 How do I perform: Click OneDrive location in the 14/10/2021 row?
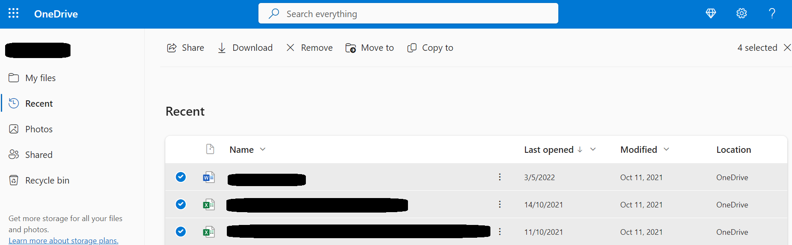(732, 204)
